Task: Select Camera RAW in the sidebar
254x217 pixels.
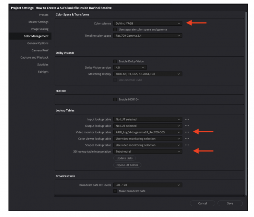Action: coord(40,50)
